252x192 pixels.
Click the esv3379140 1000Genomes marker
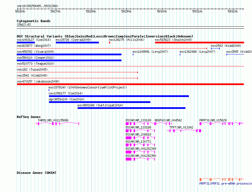pos(49,90)
